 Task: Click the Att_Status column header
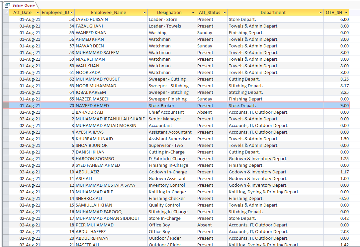212,13
